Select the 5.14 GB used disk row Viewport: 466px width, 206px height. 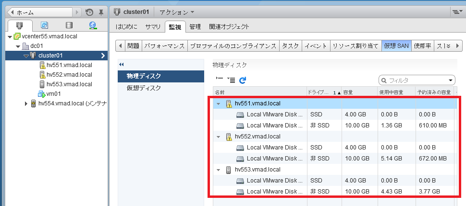pyautogui.click(x=334, y=159)
